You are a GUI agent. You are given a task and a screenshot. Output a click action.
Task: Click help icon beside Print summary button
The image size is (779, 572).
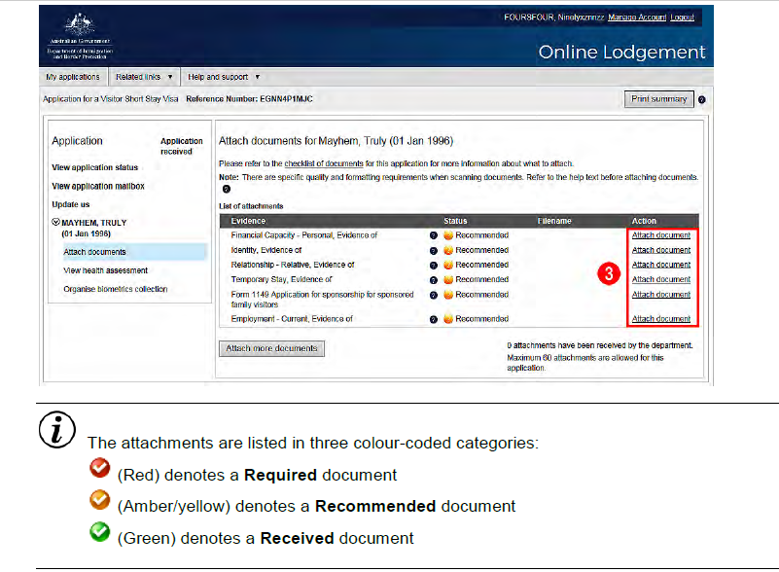tap(702, 99)
